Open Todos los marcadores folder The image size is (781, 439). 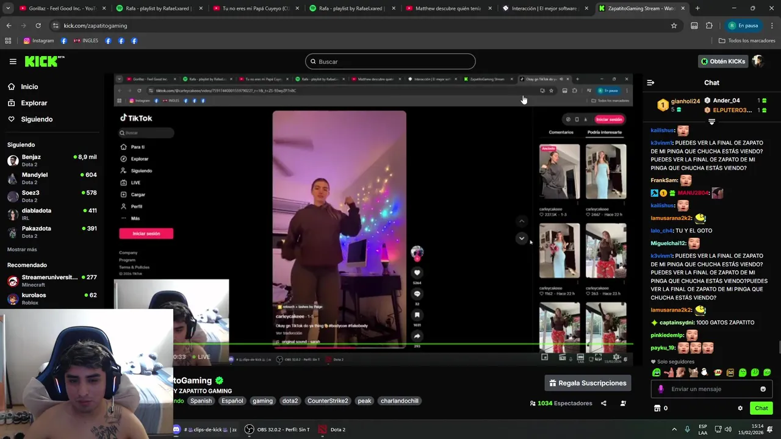(747, 41)
